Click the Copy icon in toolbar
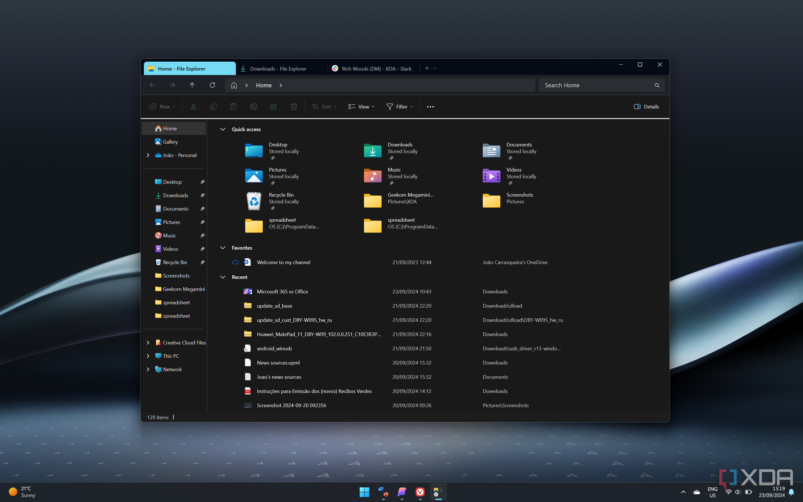803x502 pixels. [213, 107]
